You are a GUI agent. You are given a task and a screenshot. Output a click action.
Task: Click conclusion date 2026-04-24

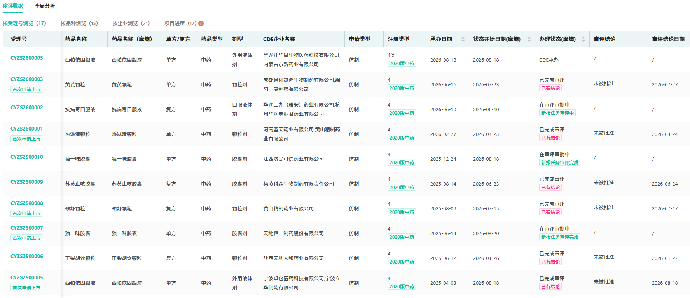click(x=665, y=134)
